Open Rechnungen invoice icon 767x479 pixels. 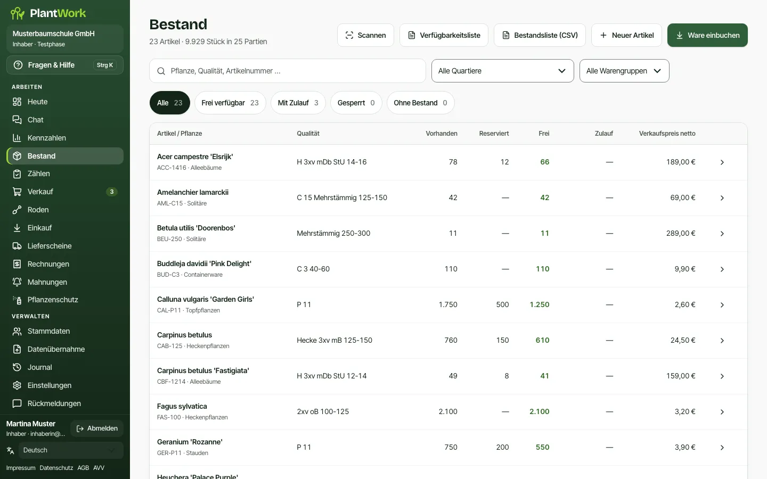(17, 264)
